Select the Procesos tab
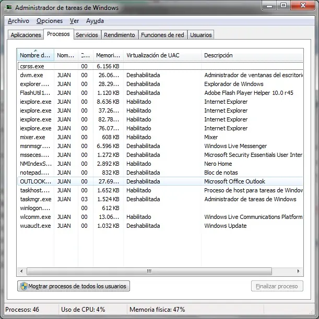 [58, 34]
